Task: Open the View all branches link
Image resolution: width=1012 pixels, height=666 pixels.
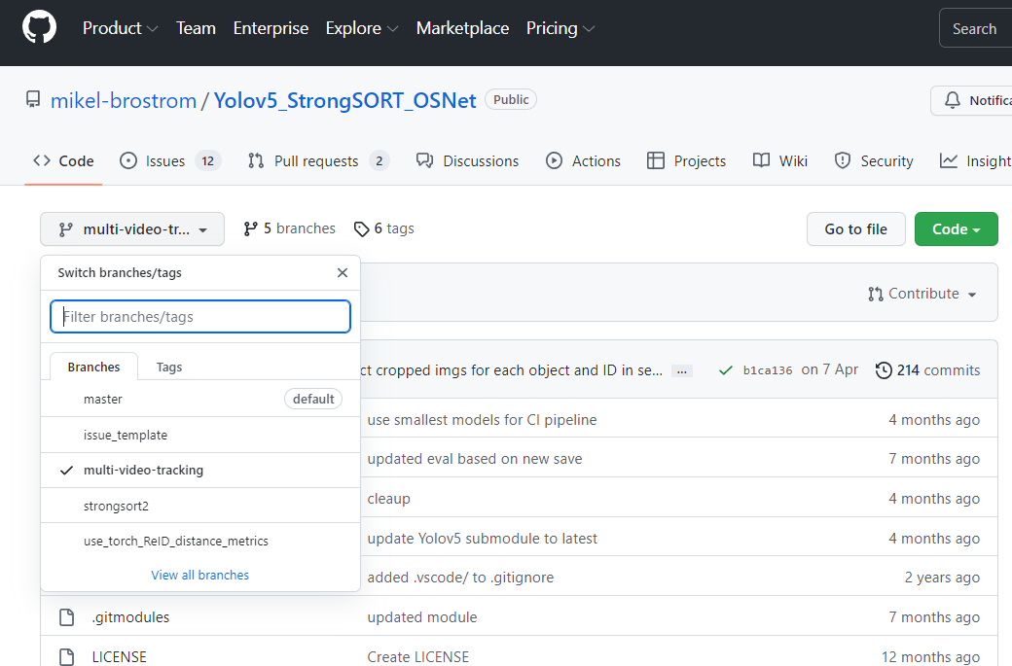Action: click(x=200, y=576)
